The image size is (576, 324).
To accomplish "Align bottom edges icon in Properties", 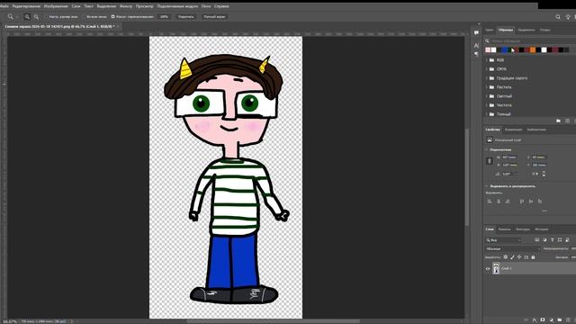I will (x=540, y=202).
